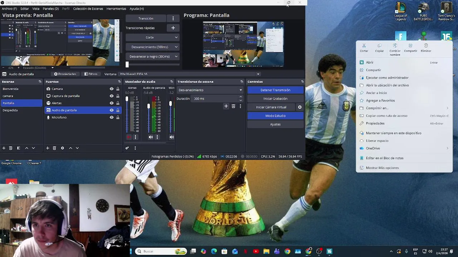Image resolution: width=458 pixels, height=257 pixels.
Task: Move source up in Fuentes toolbar
Action: (x=70, y=148)
